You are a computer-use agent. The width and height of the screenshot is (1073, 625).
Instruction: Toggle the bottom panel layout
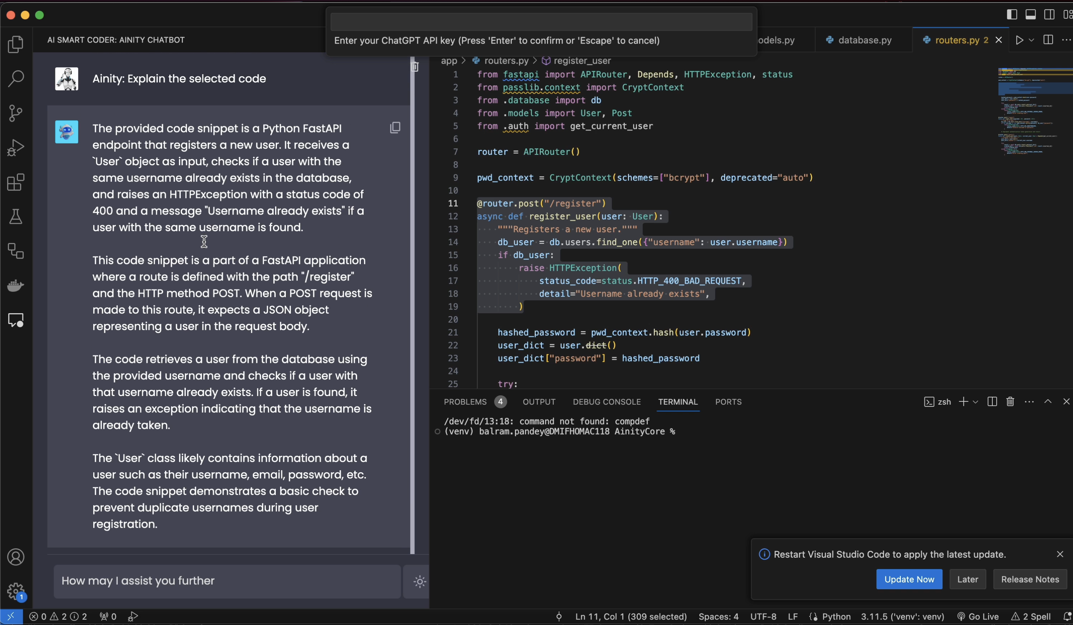1031,14
